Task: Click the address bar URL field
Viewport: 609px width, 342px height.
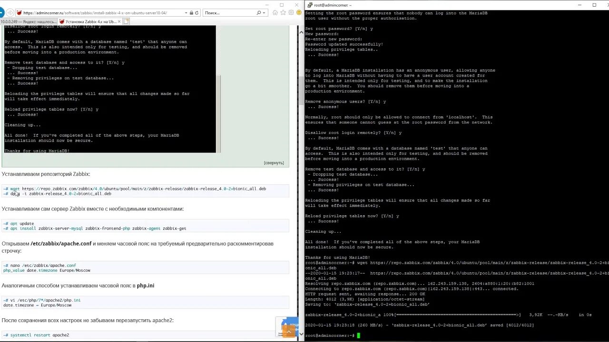Action: (x=102, y=13)
